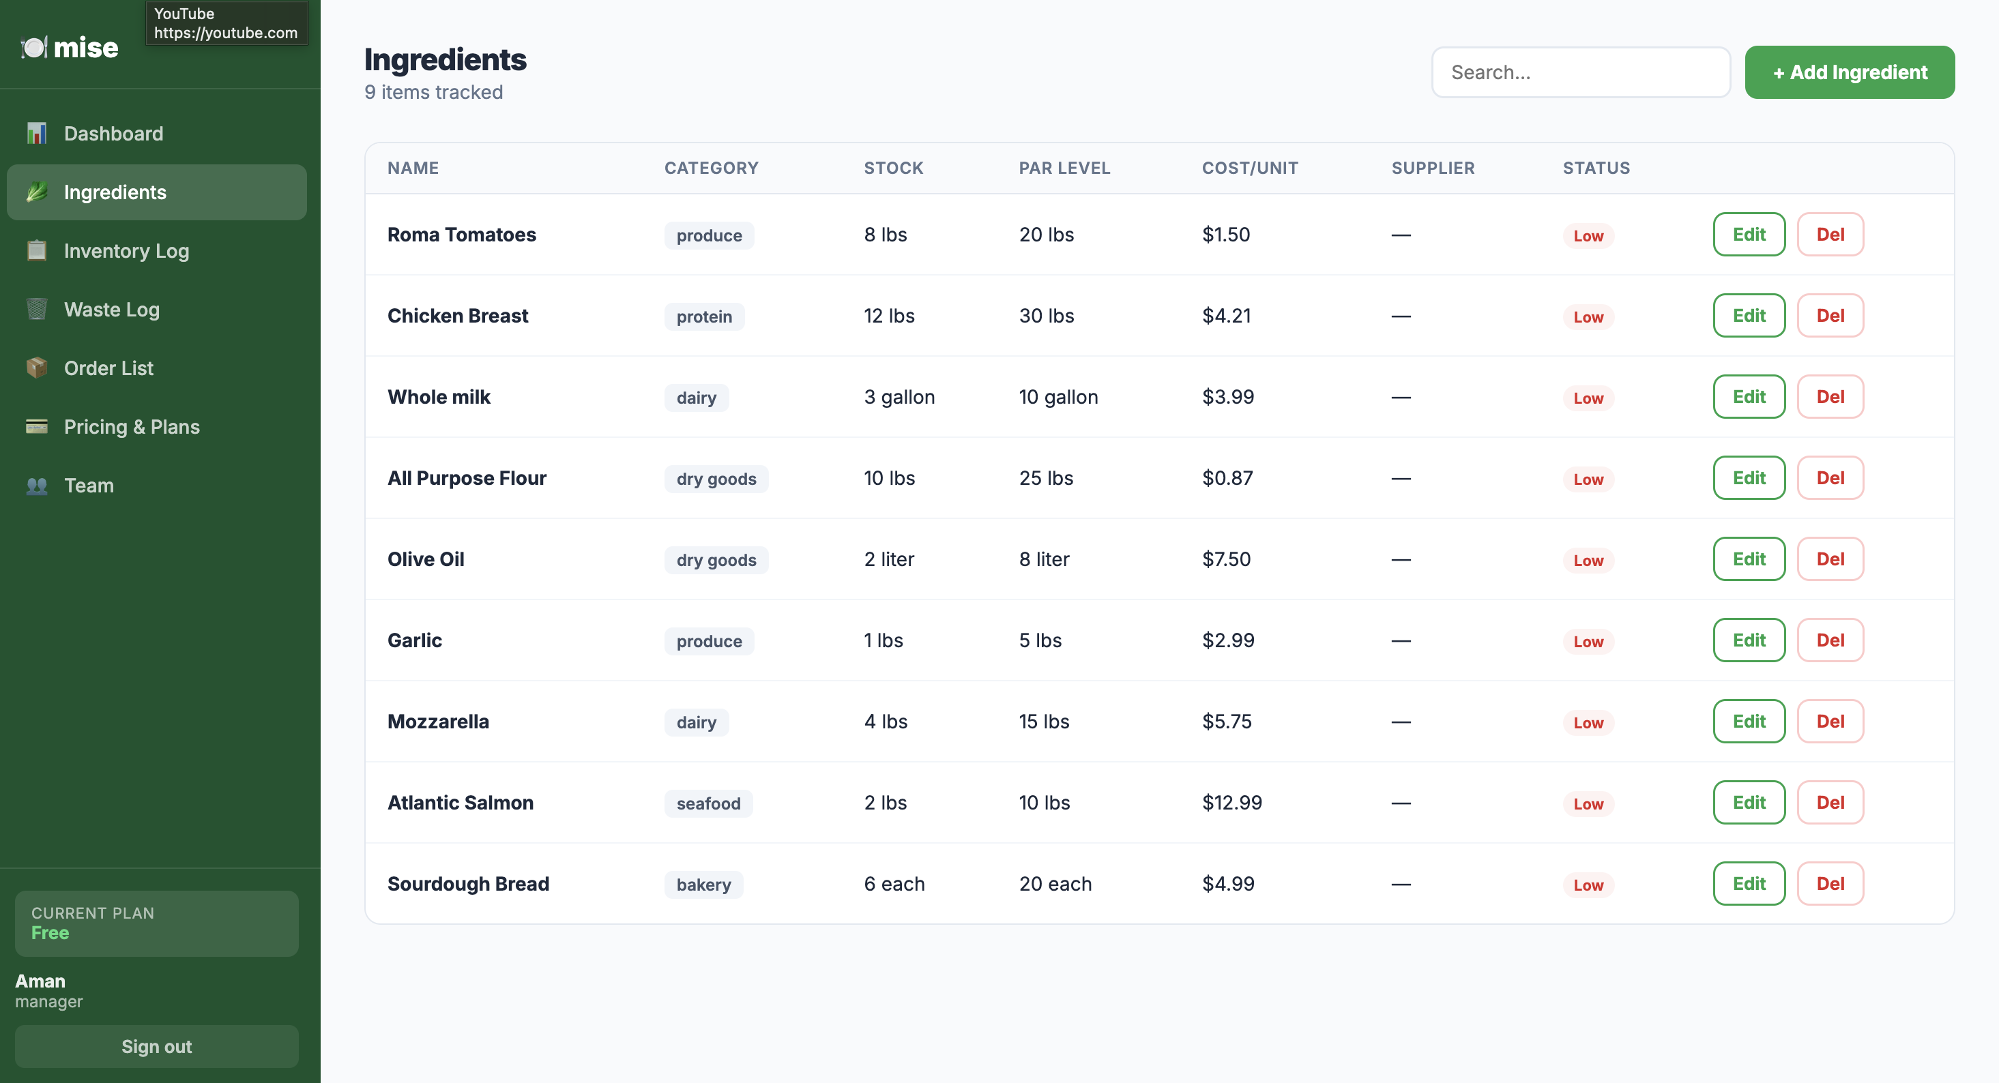Click the Pricing & Plans credit card icon
Image resolution: width=1999 pixels, height=1083 pixels.
[x=36, y=427]
